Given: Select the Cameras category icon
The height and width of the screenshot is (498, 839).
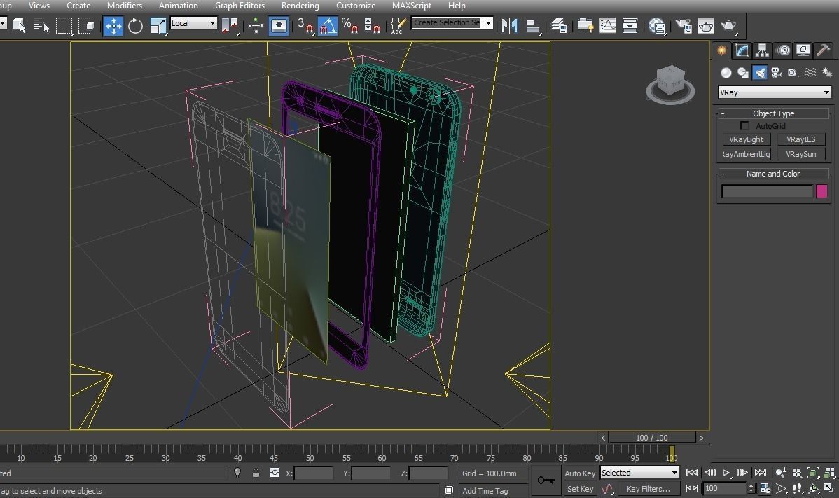Looking at the screenshot, I should [776, 73].
